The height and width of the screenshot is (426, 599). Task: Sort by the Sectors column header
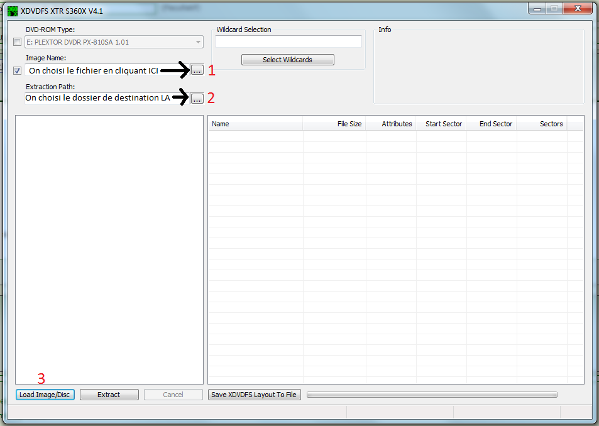coord(542,124)
